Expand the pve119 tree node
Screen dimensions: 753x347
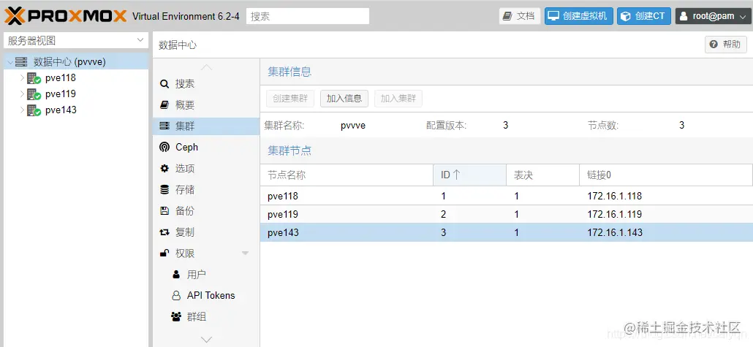pos(22,94)
